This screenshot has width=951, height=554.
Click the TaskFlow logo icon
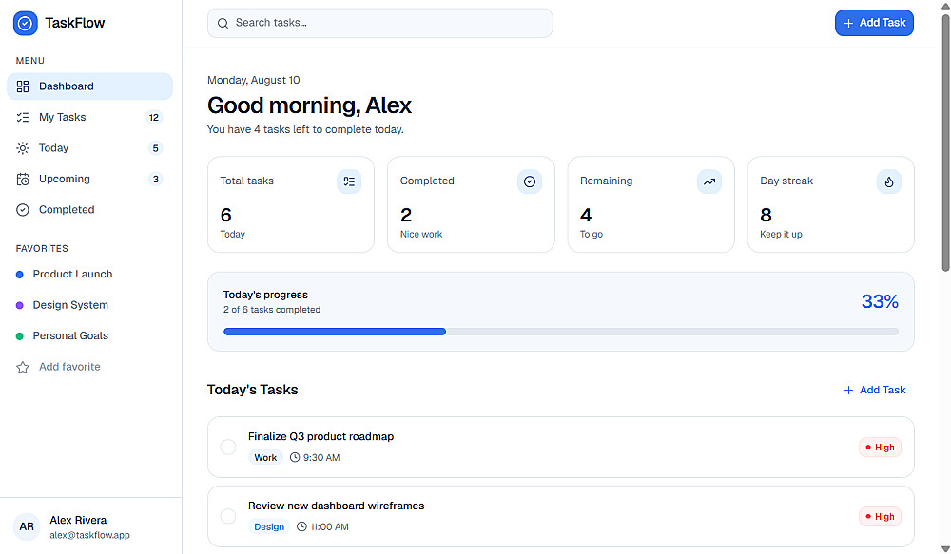coord(25,23)
